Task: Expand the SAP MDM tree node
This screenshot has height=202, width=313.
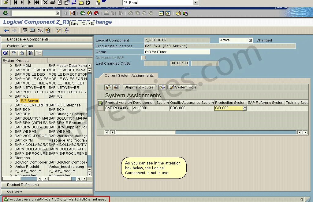Action: click(11, 66)
